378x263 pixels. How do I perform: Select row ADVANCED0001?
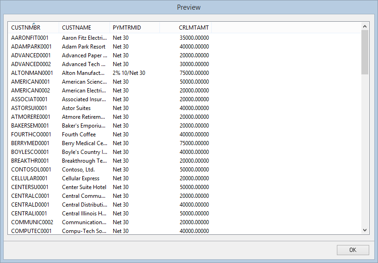pyautogui.click(x=110, y=55)
